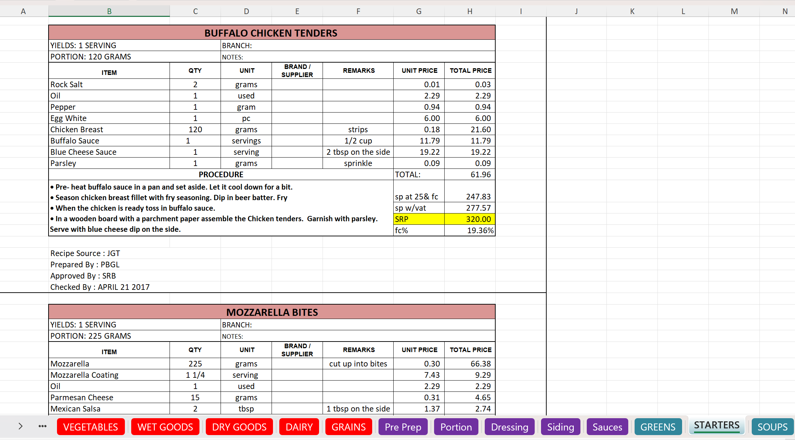This screenshot has height=440, width=795.
Task: Switch to the Sauces sheet tab
Action: pos(607,427)
